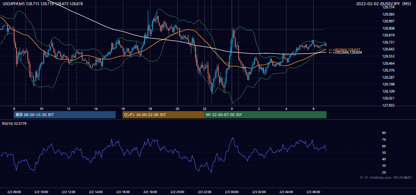
Task: Click price axis value 128.464
Action: (388, 63)
